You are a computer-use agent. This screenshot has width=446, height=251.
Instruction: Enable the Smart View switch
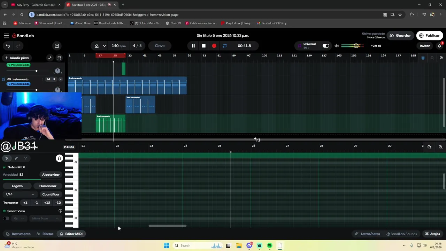pos(6,219)
